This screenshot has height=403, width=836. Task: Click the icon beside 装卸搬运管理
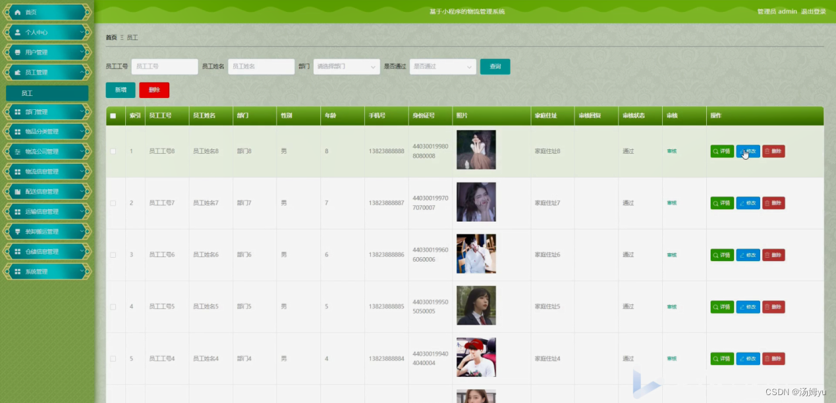pyautogui.click(x=18, y=231)
